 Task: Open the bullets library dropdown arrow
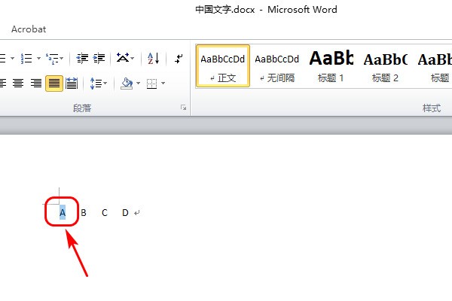[12, 59]
